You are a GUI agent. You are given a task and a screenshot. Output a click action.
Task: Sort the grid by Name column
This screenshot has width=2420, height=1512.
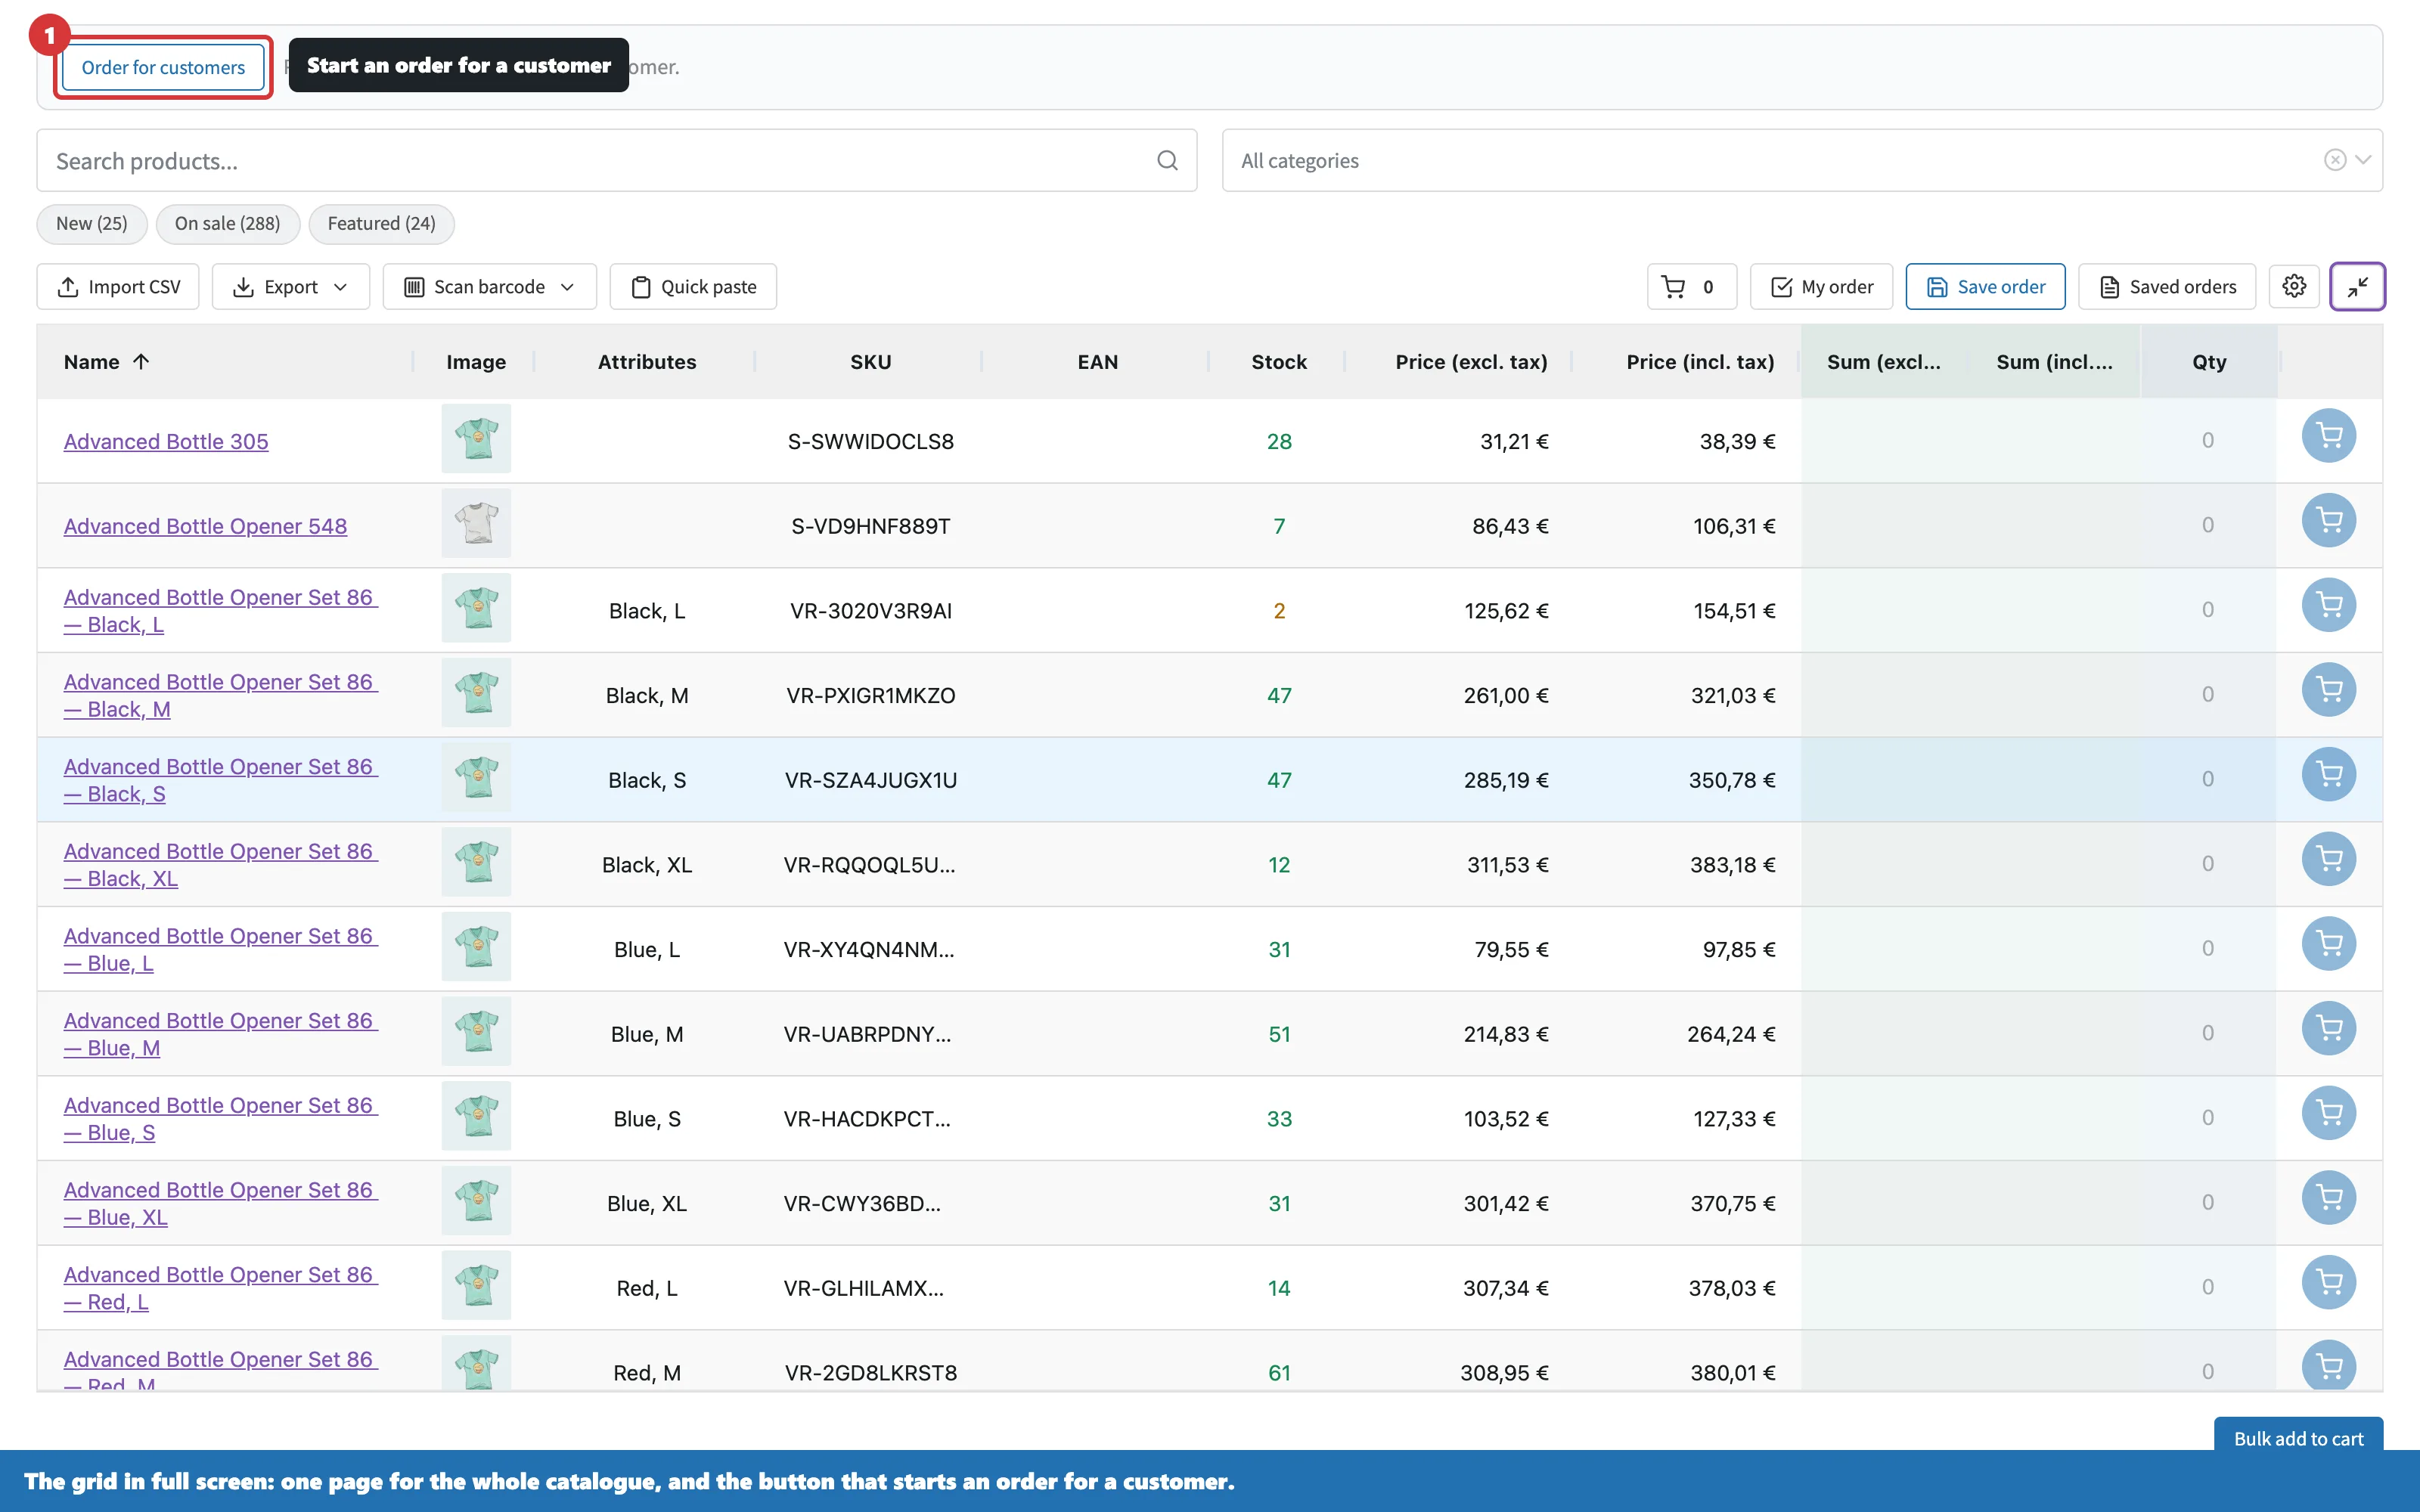pos(106,362)
